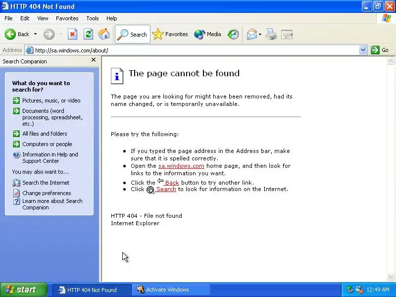Open the Windows start button

pyautogui.click(x=23, y=290)
